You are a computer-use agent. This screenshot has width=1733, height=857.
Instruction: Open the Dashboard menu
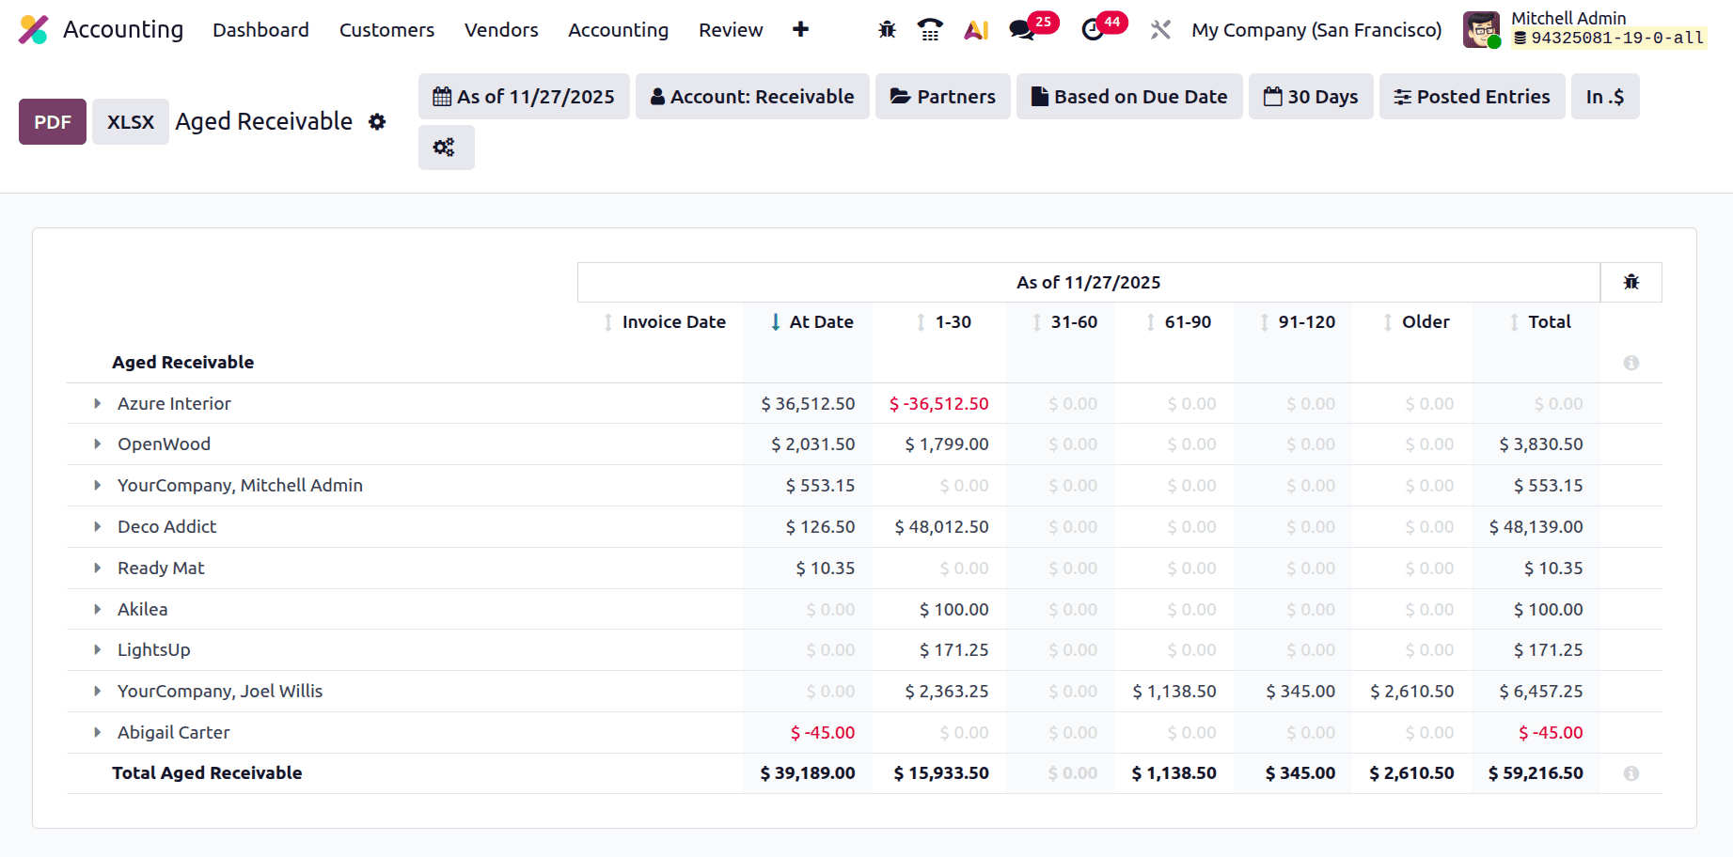pyautogui.click(x=260, y=30)
